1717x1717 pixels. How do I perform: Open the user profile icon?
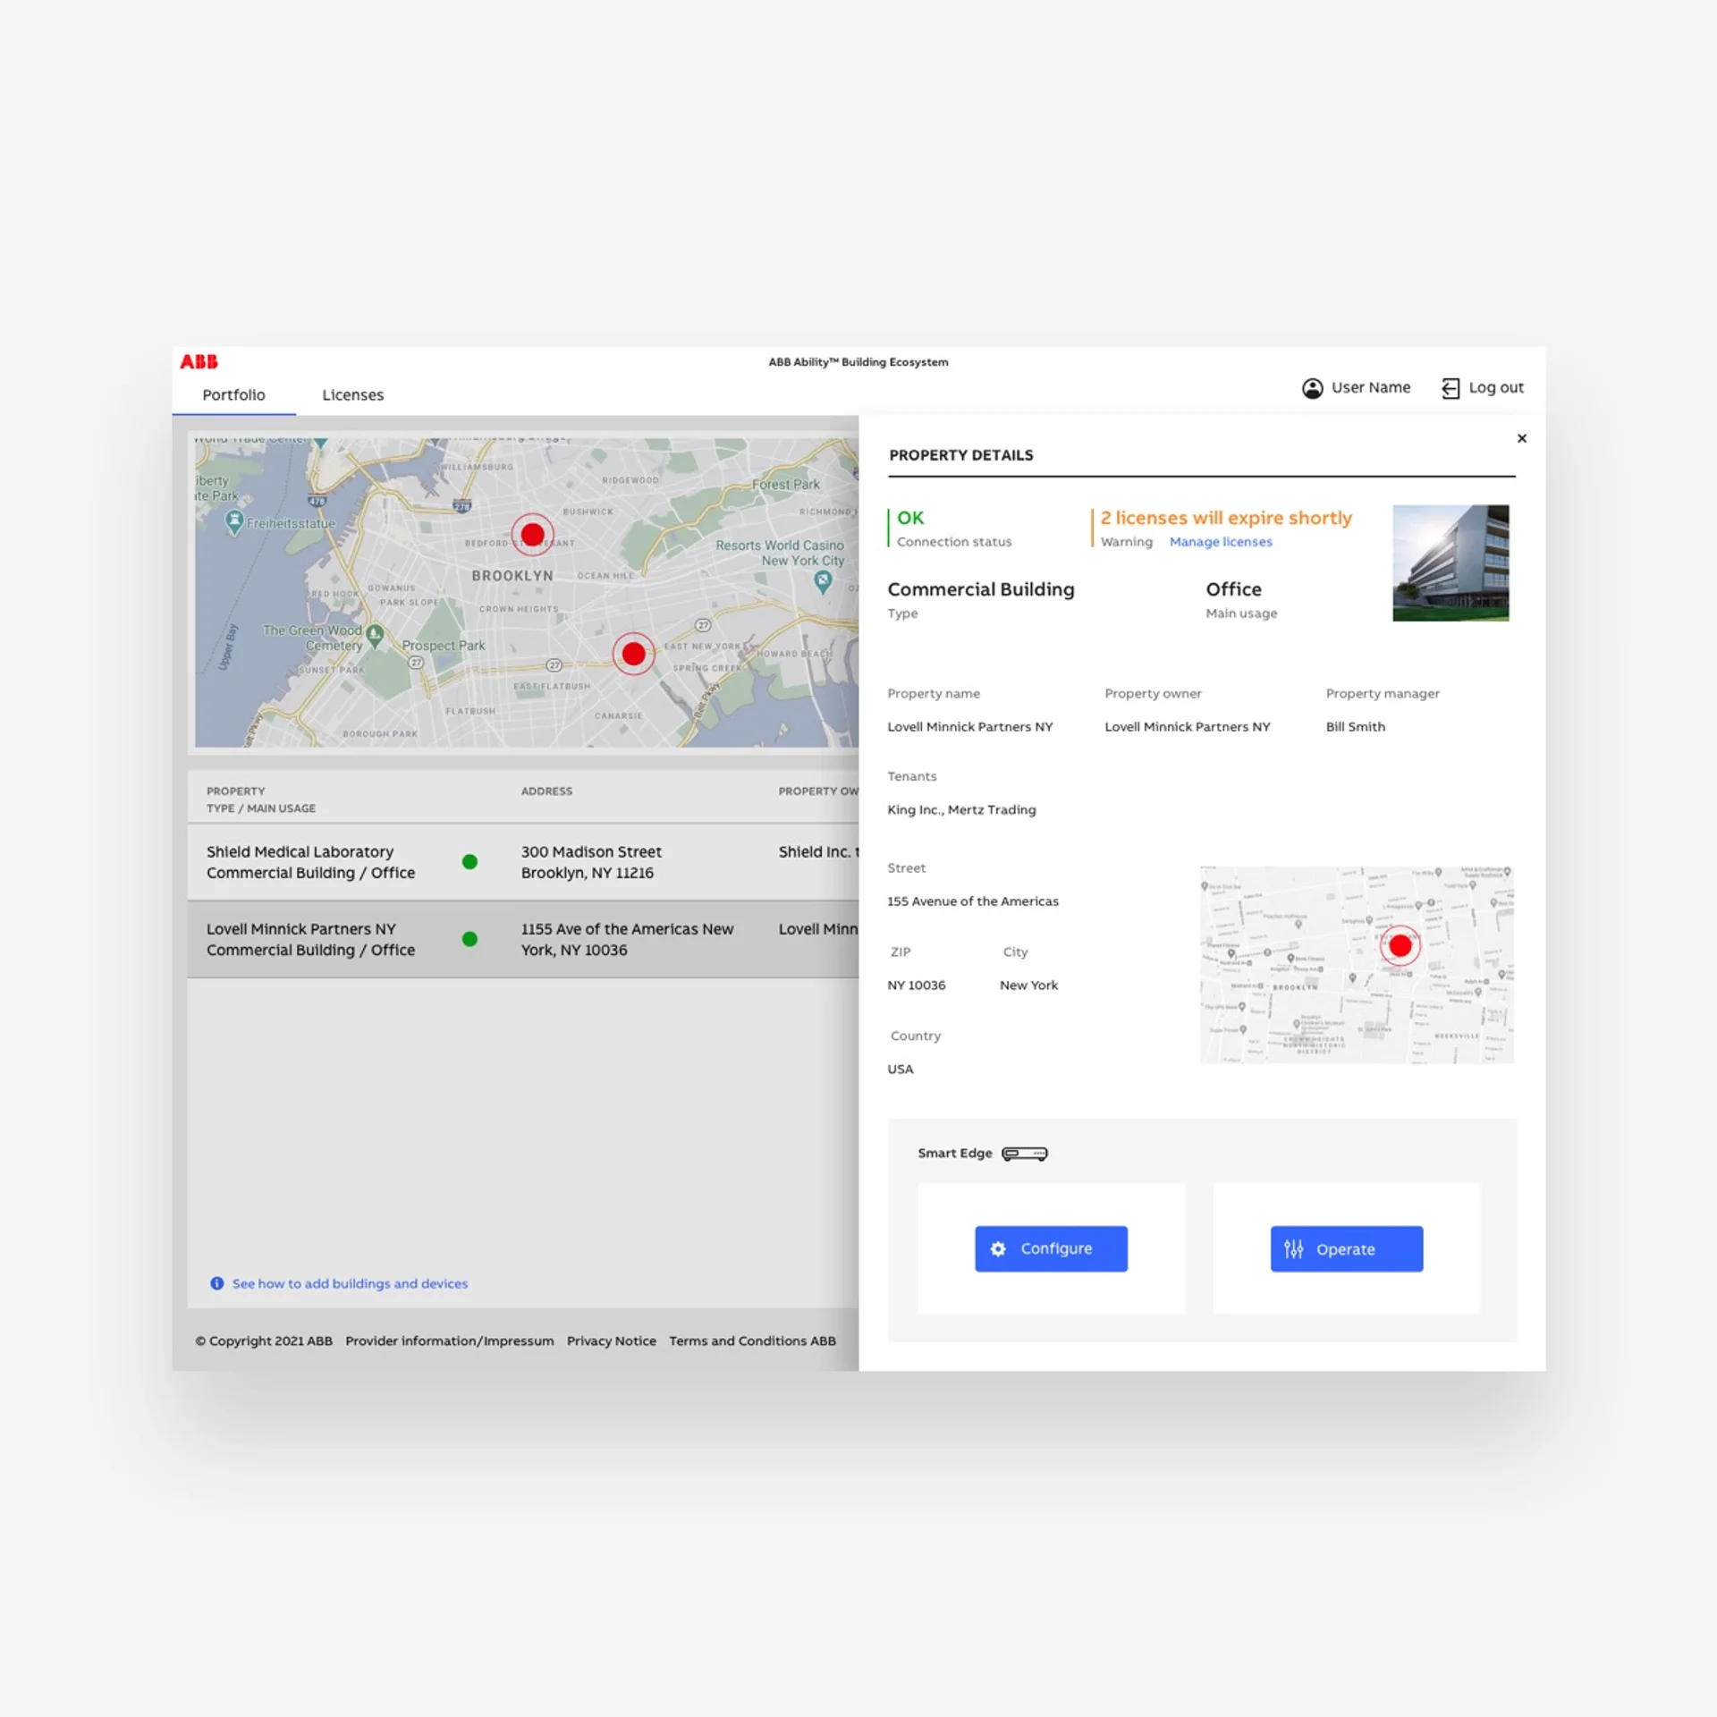1312,388
